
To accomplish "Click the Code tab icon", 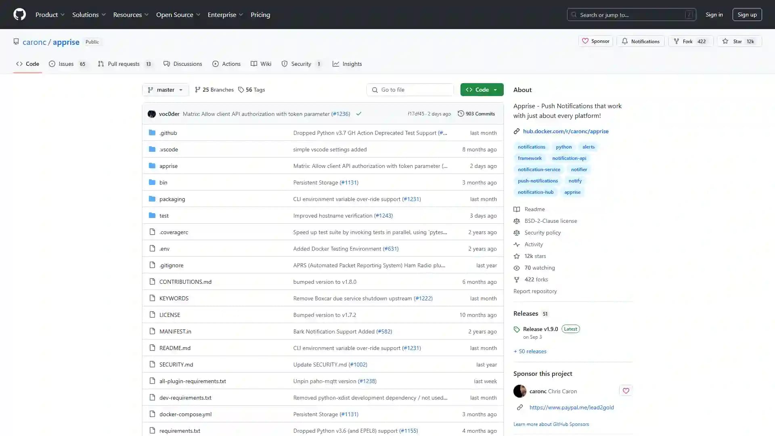I will [x=19, y=64].
